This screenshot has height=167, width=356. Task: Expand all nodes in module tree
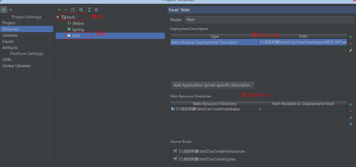[x=89, y=10]
